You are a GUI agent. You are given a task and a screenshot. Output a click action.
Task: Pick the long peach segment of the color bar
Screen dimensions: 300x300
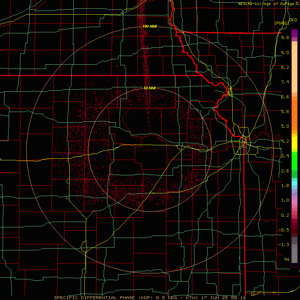pos(294,69)
